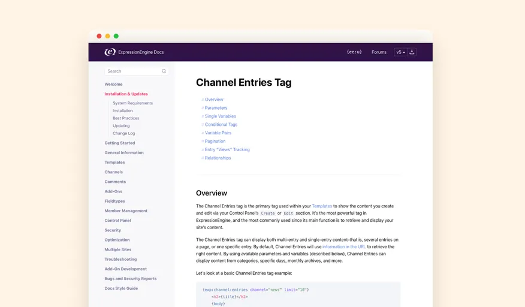Select System Requirements in the sidebar

point(132,103)
